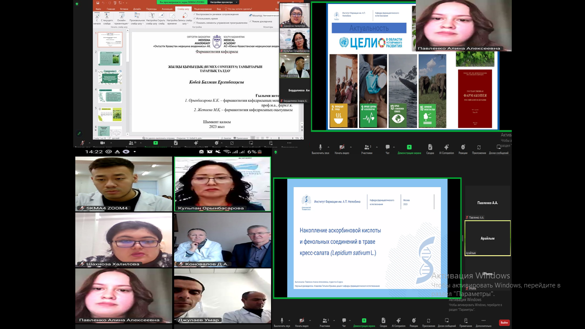
Task: Expand the caret next to upper Участники
Action: 376,147
